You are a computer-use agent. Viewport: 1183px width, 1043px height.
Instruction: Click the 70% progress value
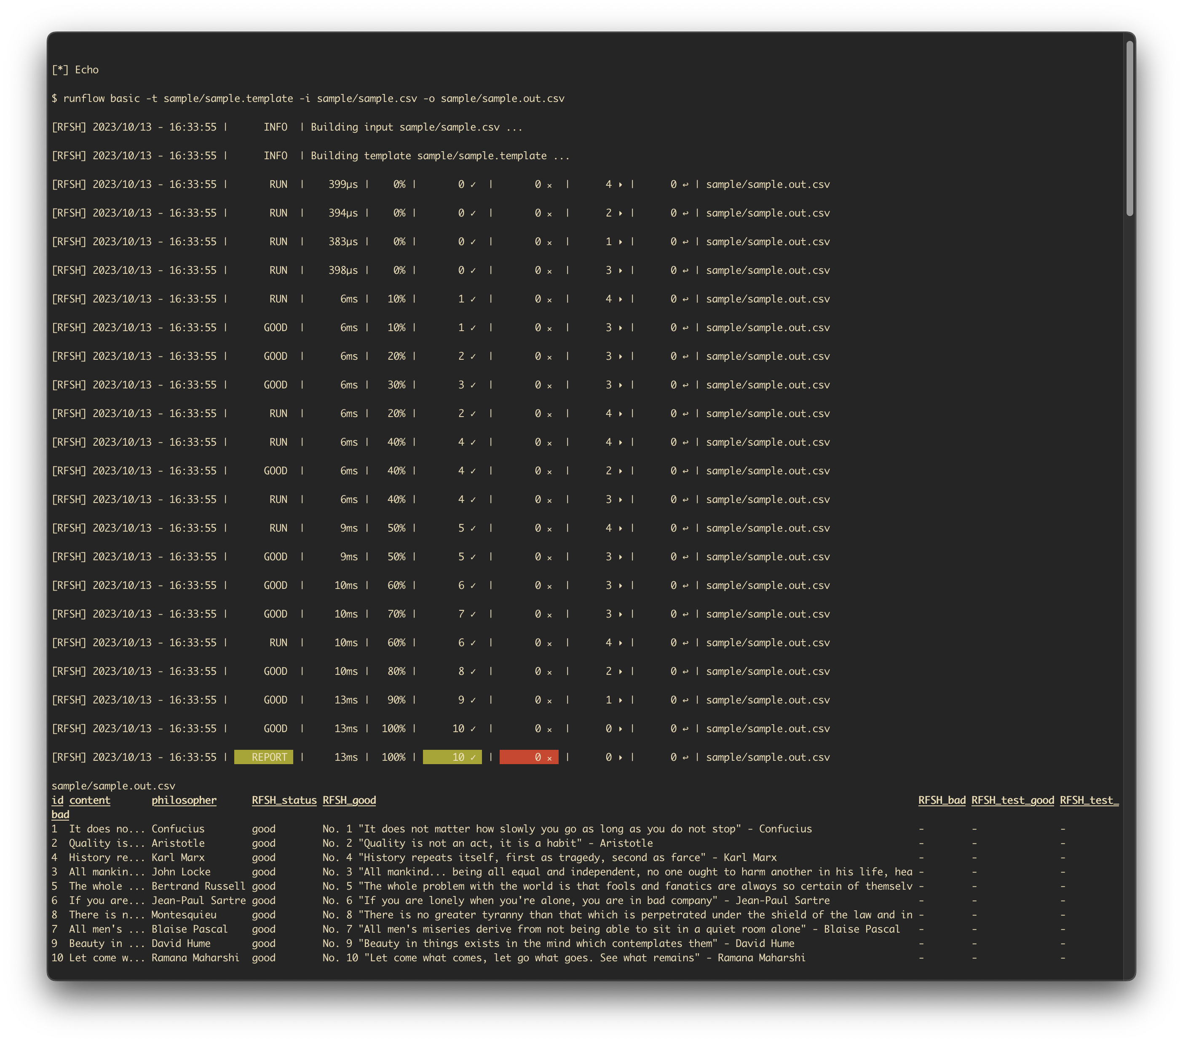point(396,614)
